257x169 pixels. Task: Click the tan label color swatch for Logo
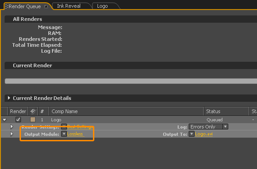33,119
